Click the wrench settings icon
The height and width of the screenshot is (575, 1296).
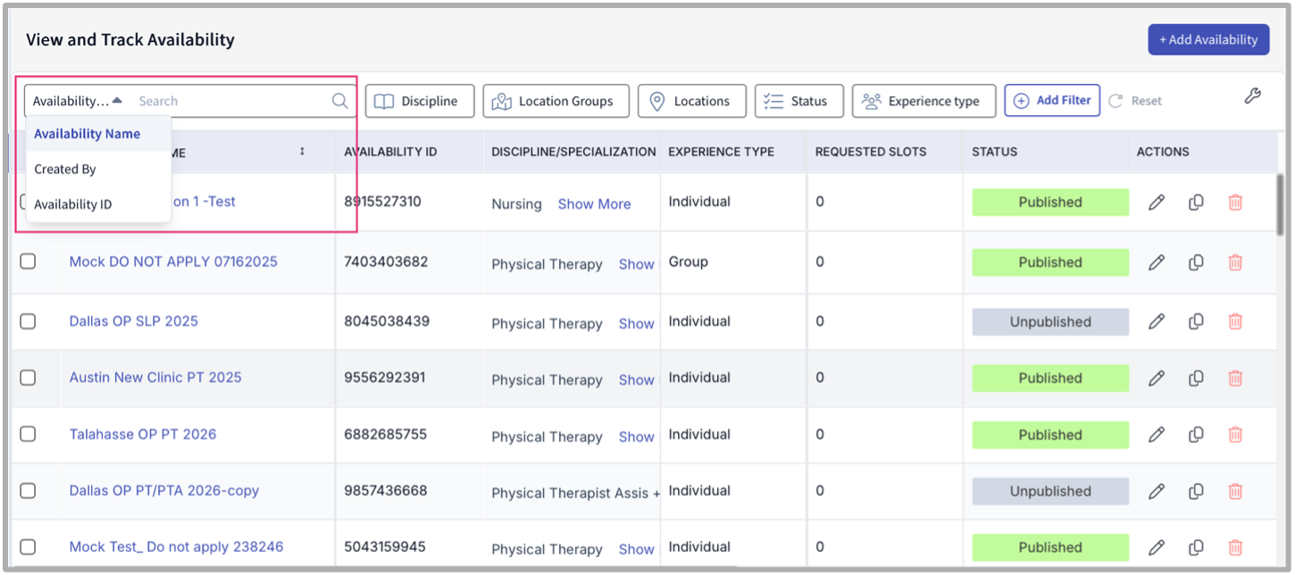click(1252, 97)
